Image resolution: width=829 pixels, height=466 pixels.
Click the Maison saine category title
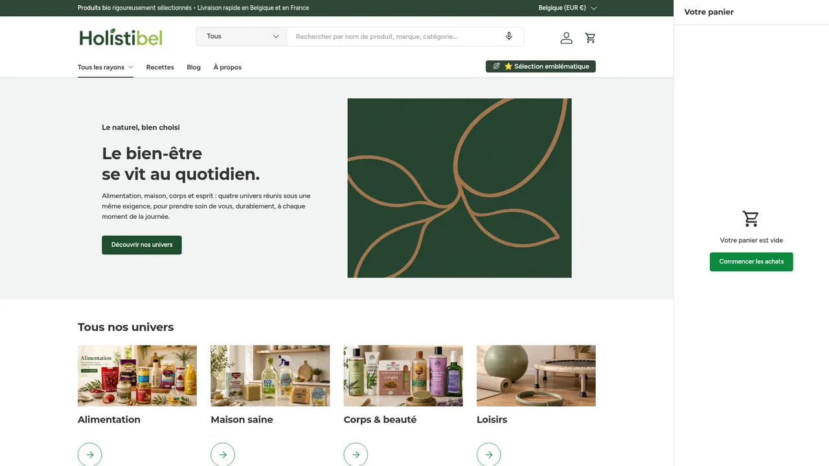(242, 419)
